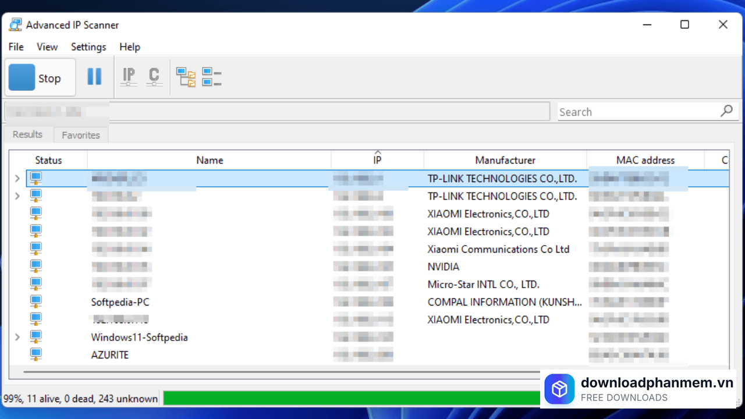Pause the scan with the pause icon
The height and width of the screenshot is (419, 745).
coord(94,77)
